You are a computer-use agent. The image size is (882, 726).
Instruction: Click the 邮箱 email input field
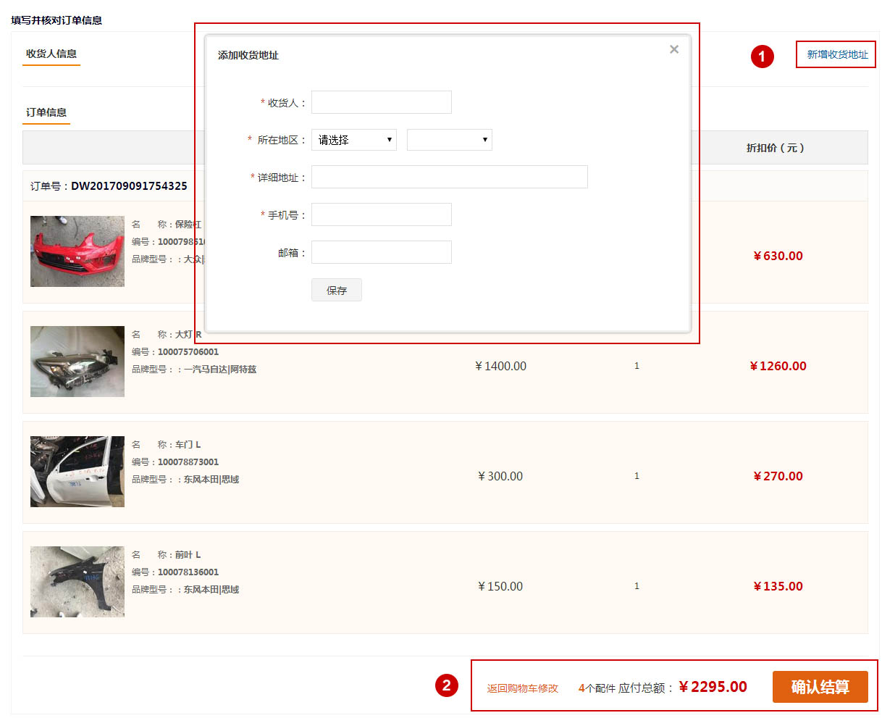[x=381, y=252]
